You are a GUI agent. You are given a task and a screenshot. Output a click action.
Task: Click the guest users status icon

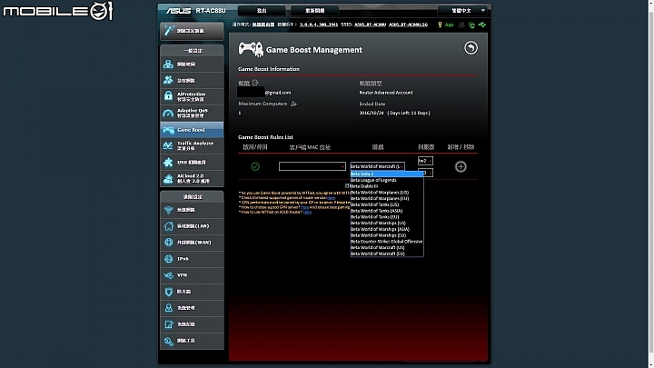pyautogui.click(x=461, y=25)
